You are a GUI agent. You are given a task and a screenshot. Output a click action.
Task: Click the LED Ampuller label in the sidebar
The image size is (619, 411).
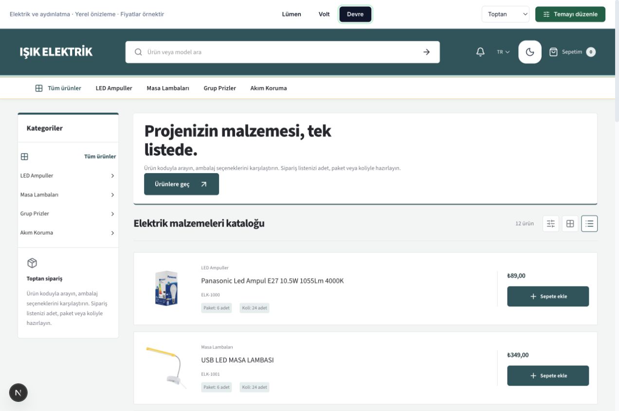(37, 176)
